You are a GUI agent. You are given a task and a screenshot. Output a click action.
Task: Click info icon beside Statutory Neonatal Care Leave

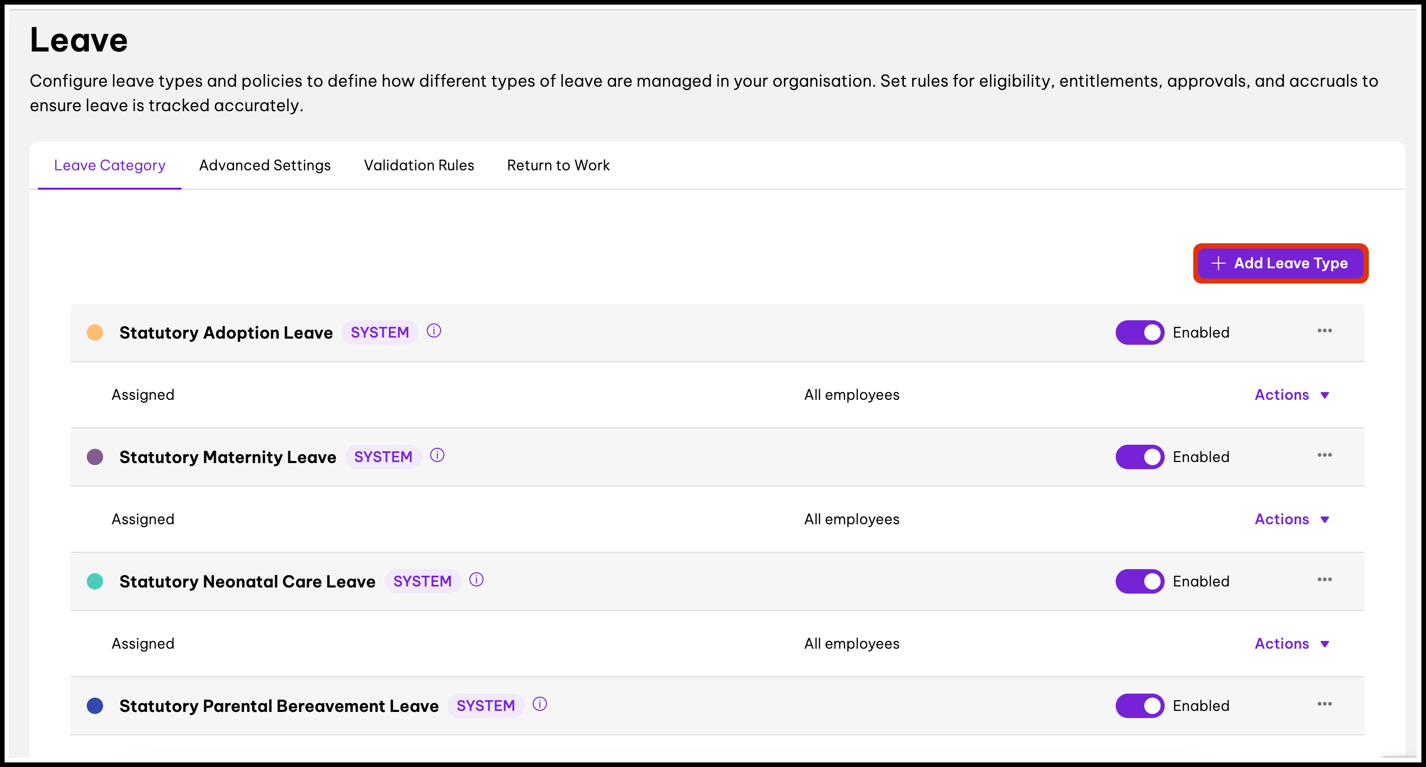tap(477, 579)
